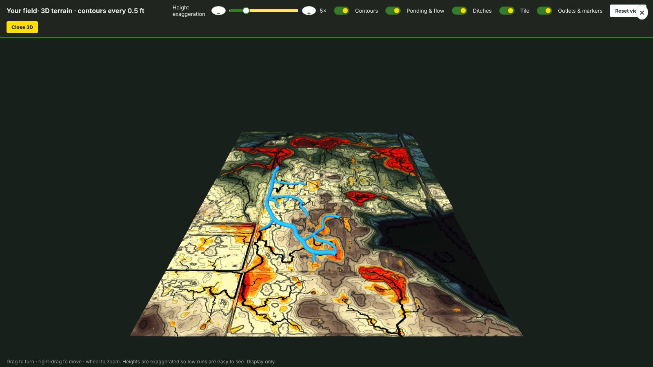
Task: Click the 5× exaggeration value
Action: pyautogui.click(x=323, y=11)
